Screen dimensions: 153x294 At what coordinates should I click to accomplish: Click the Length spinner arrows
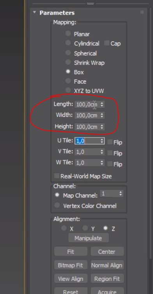click(102, 104)
